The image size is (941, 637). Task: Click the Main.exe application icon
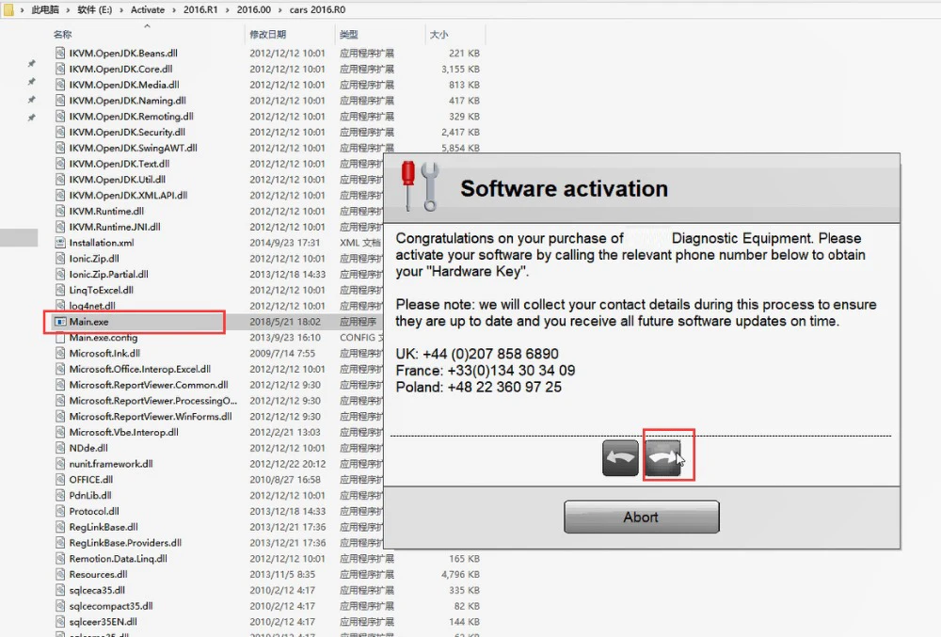(x=60, y=322)
